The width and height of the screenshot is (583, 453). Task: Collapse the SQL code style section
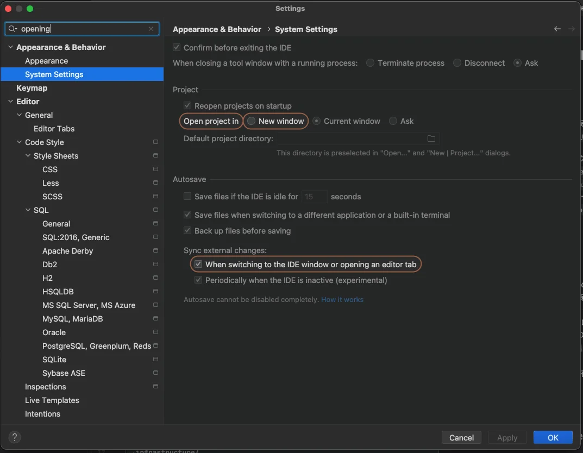pyautogui.click(x=28, y=210)
